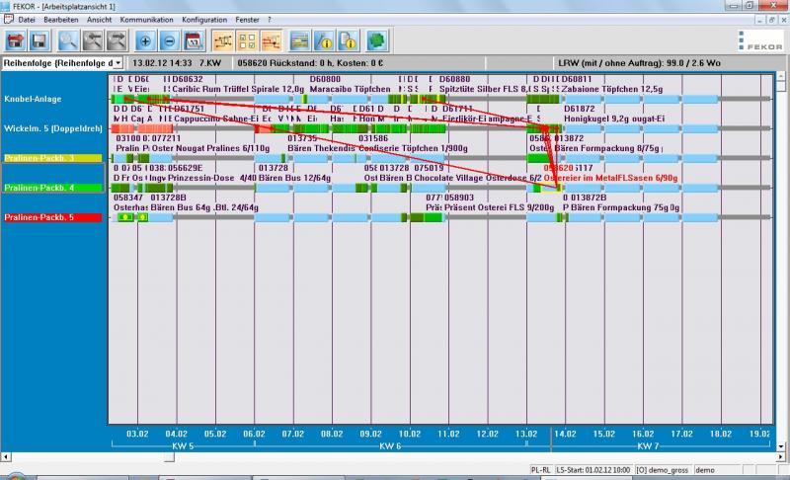Click the 03.02 date marker
Image resolution: width=790 pixels, height=480 pixels.
(x=137, y=434)
